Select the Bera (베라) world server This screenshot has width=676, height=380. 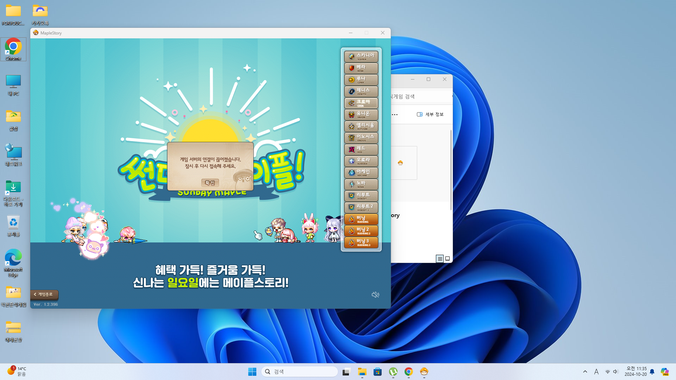[361, 68]
